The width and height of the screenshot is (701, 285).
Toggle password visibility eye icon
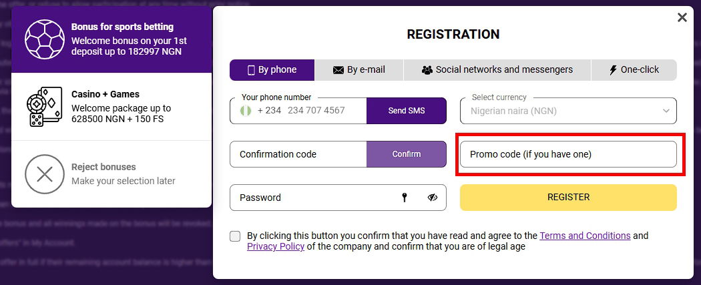tap(433, 198)
